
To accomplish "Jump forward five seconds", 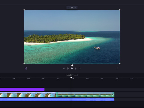I will tap(76, 69).
